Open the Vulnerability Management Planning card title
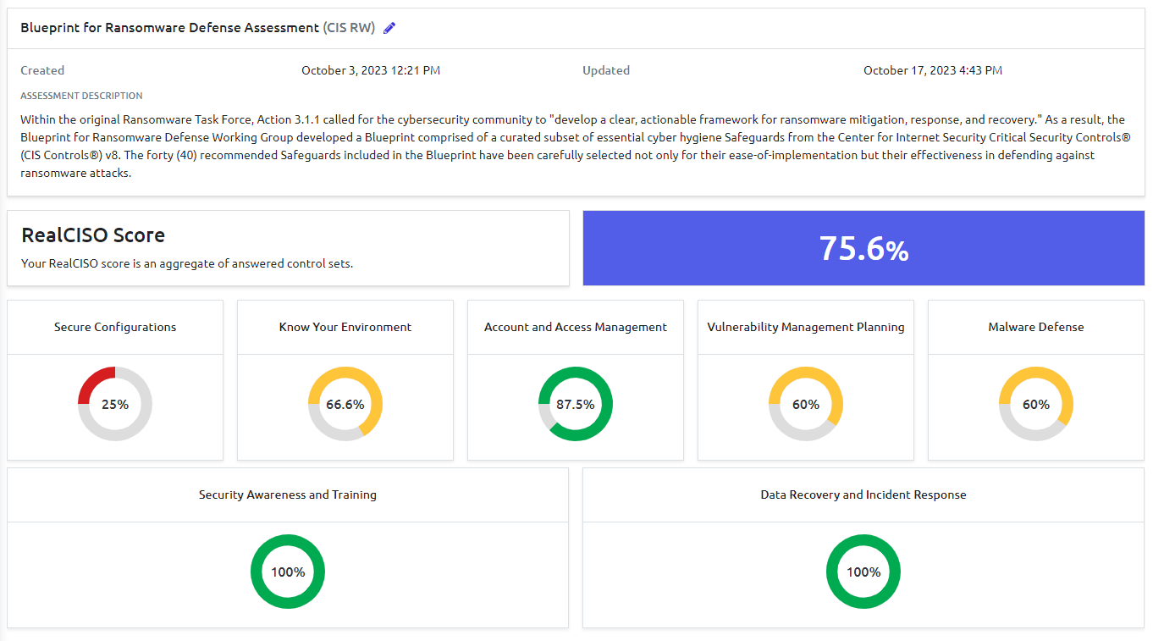Image resolution: width=1153 pixels, height=641 pixels. coord(806,328)
